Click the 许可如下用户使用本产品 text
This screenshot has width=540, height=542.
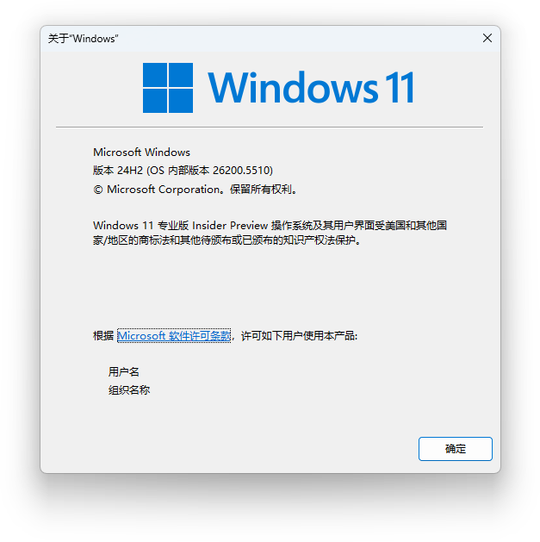[x=299, y=336]
